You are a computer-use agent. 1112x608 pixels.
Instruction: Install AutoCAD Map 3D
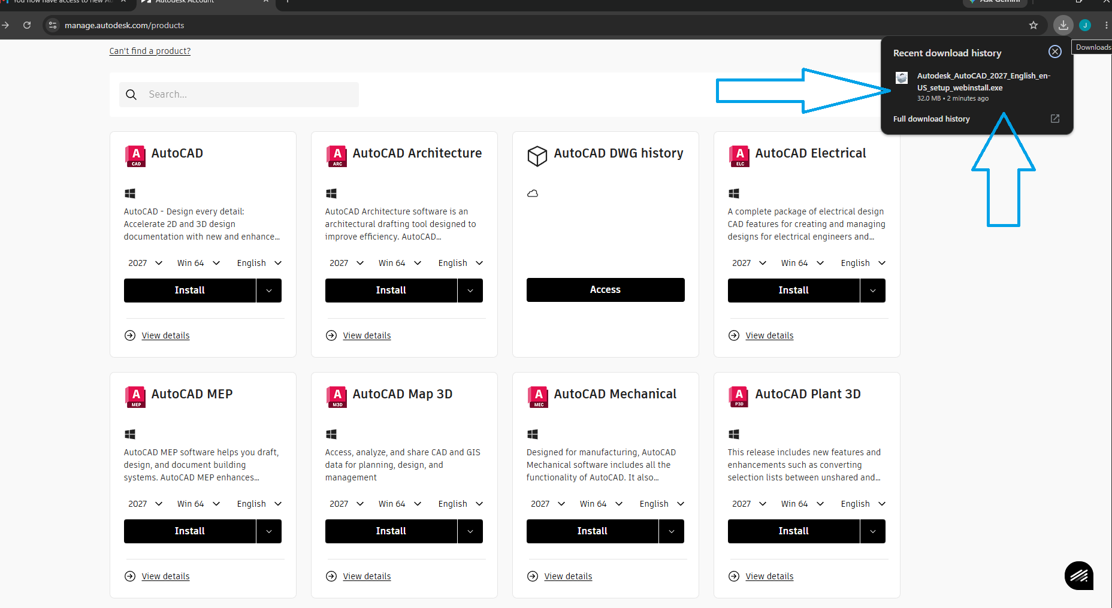(391, 531)
